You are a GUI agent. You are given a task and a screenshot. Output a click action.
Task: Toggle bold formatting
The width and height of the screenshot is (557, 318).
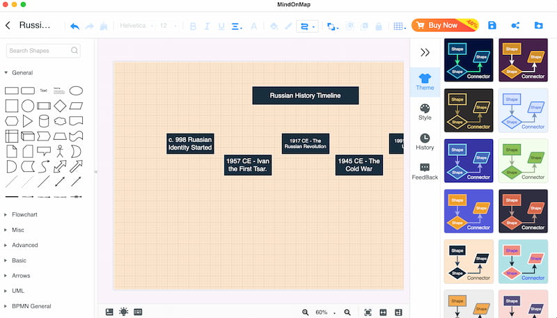click(x=193, y=26)
